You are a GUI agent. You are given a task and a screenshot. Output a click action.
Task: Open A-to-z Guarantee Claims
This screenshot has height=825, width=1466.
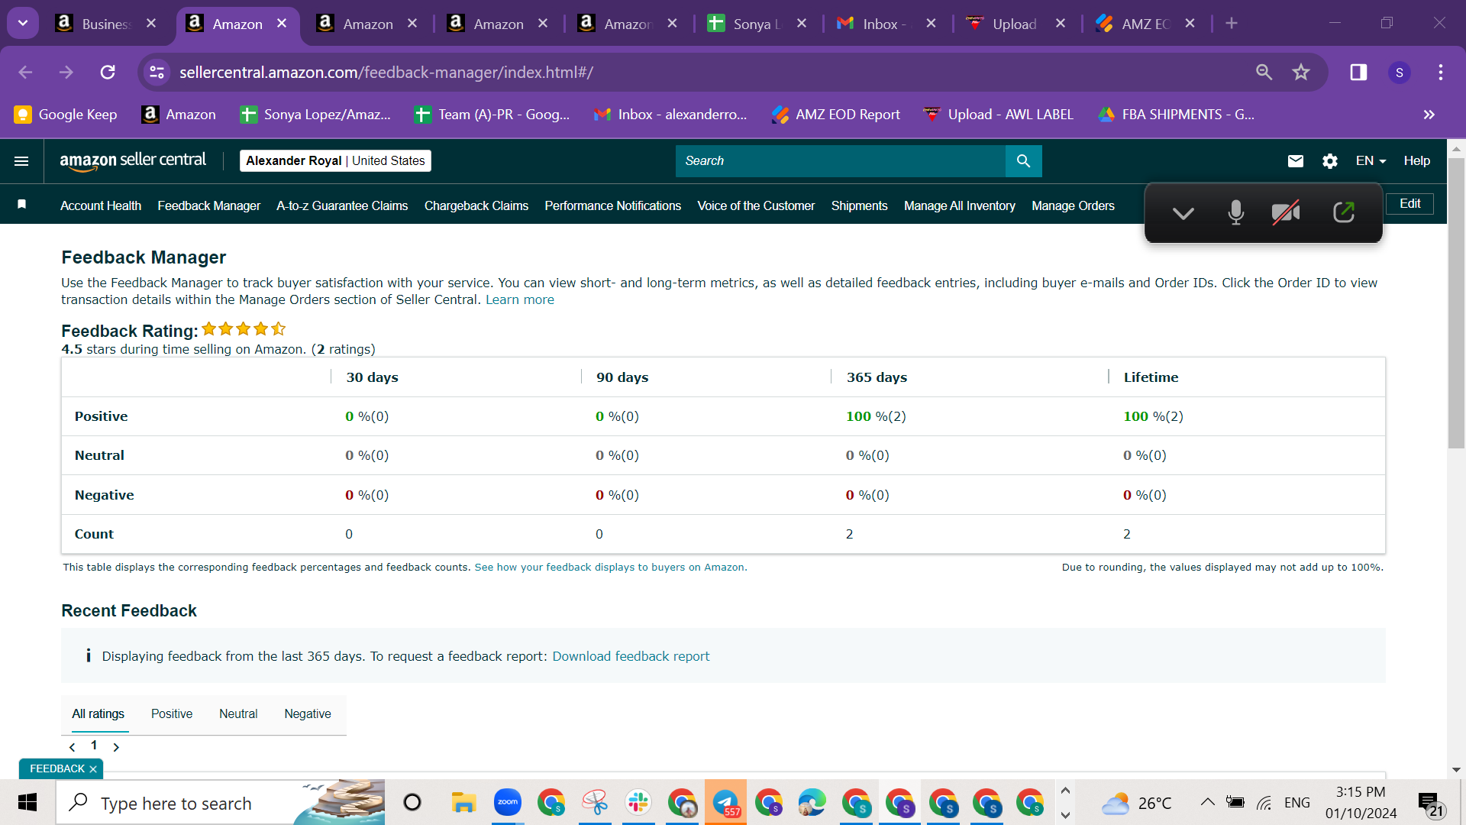[342, 205]
